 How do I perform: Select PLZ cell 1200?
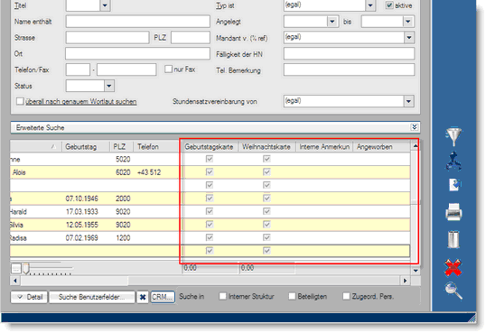[x=123, y=238]
